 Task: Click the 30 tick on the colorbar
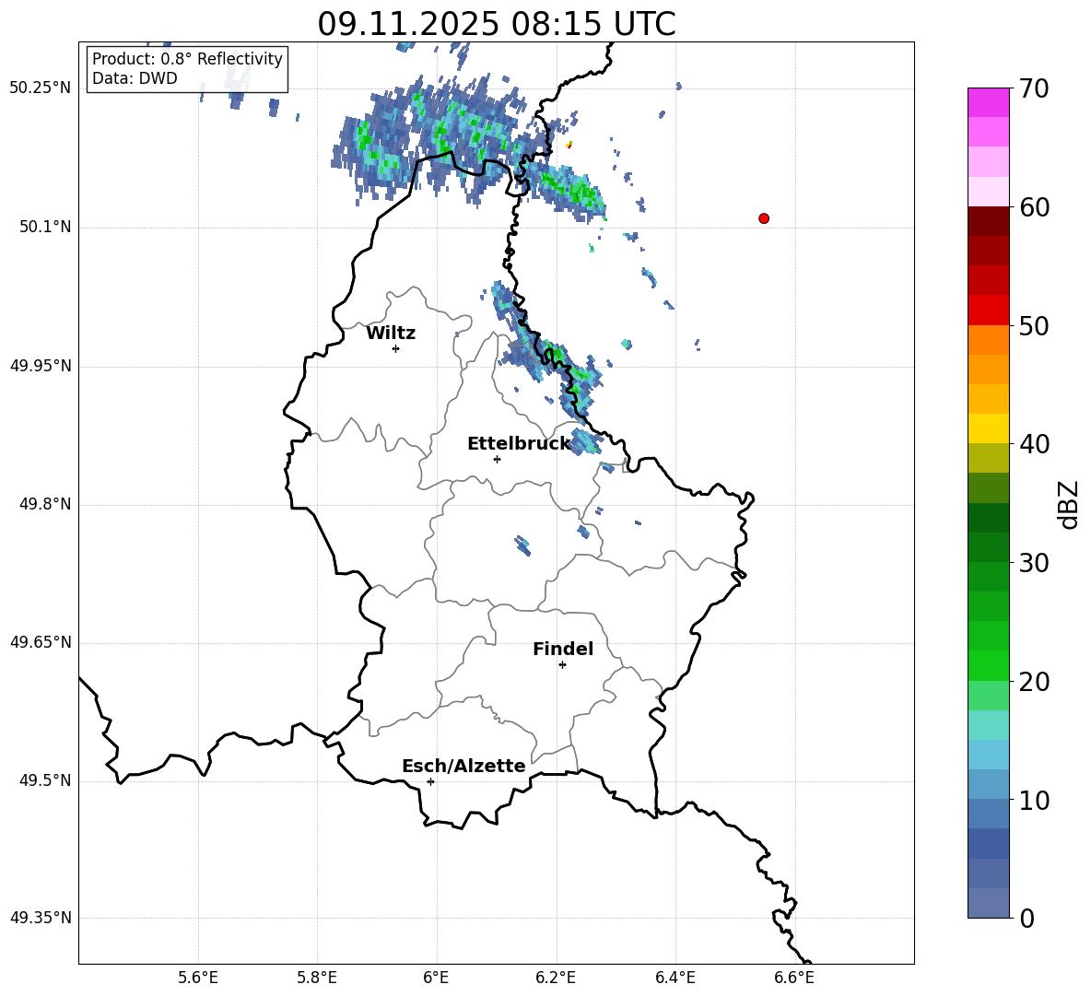point(1034,563)
